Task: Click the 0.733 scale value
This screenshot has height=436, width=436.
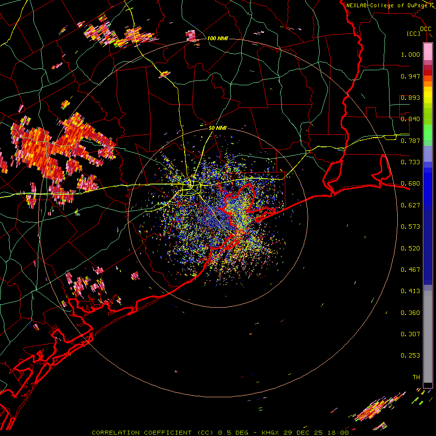Action: (x=410, y=162)
